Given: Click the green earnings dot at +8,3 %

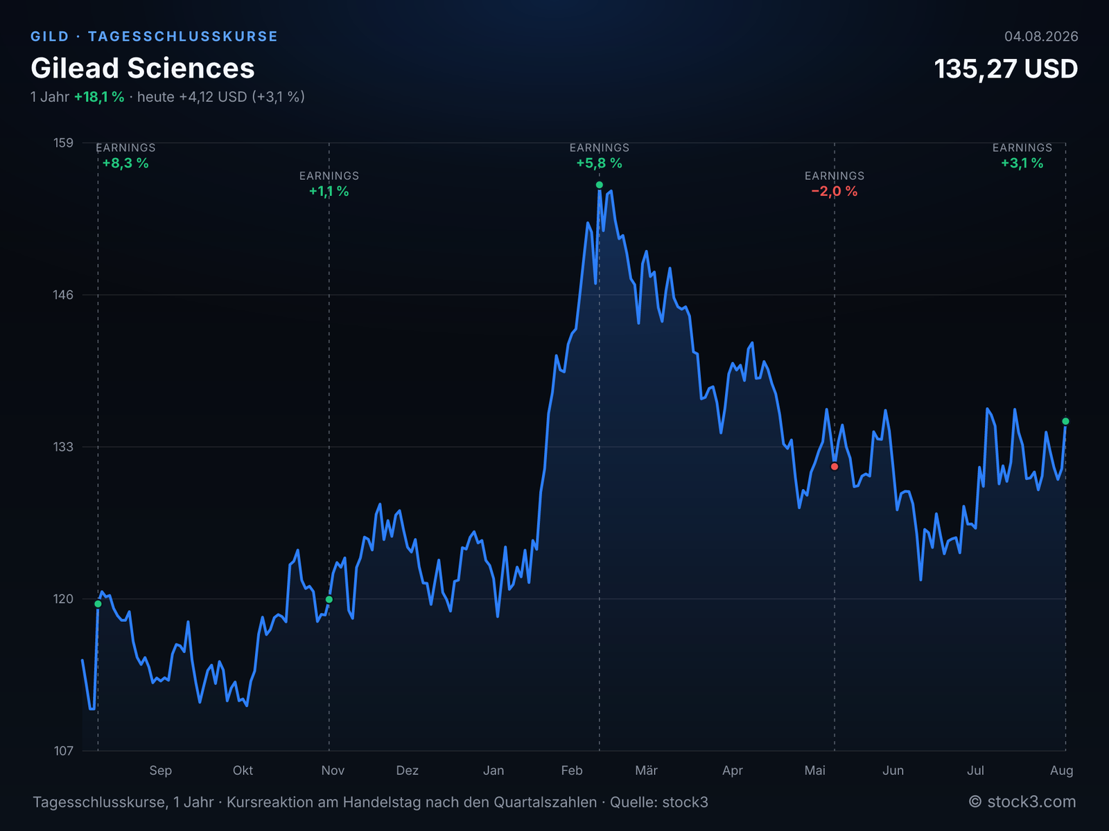Looking at the screenshot, I should (98, 604).
